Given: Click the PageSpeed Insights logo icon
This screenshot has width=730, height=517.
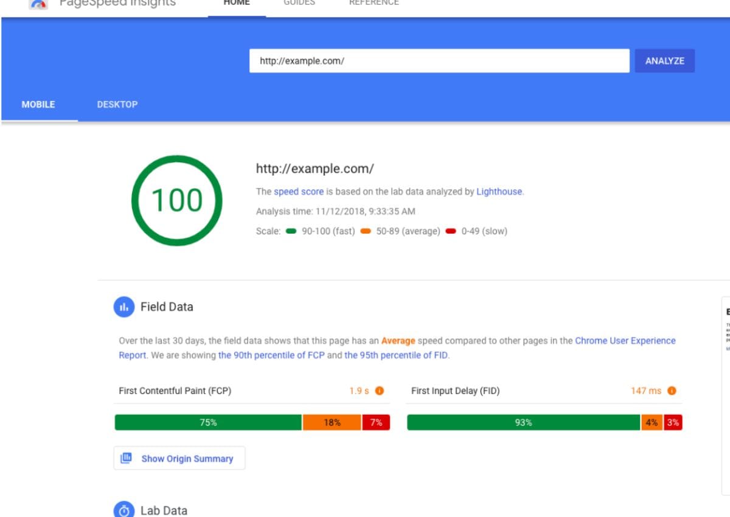Looking at the screenshot, I should pos(38,4).
